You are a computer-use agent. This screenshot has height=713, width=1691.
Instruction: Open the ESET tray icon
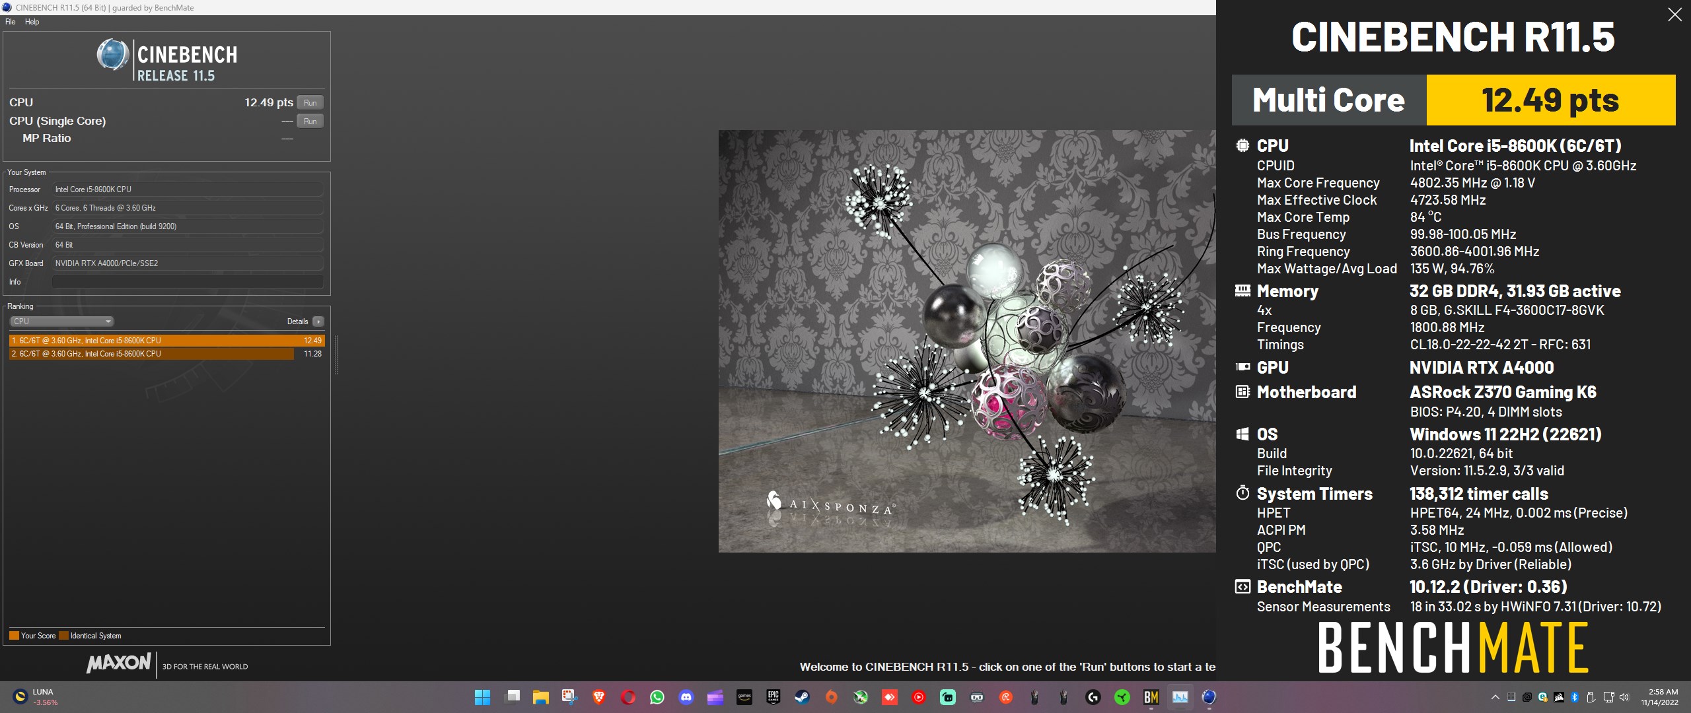pyautogui.click(x=1543, y=697)
